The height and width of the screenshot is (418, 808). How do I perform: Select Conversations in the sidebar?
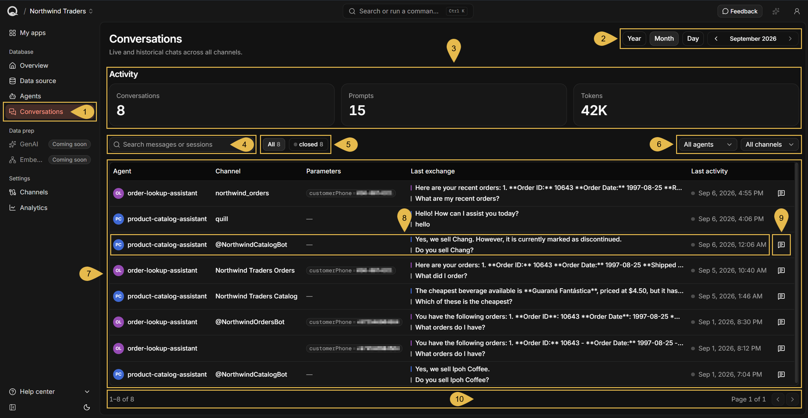pos(50,112)
